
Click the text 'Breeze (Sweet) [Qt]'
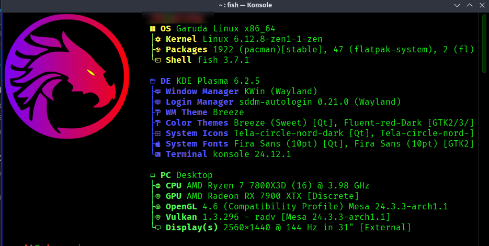point(283,122)
